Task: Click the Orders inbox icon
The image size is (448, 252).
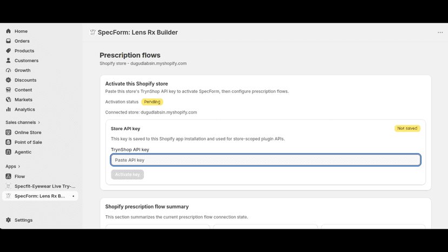Action: pos(8,41)
